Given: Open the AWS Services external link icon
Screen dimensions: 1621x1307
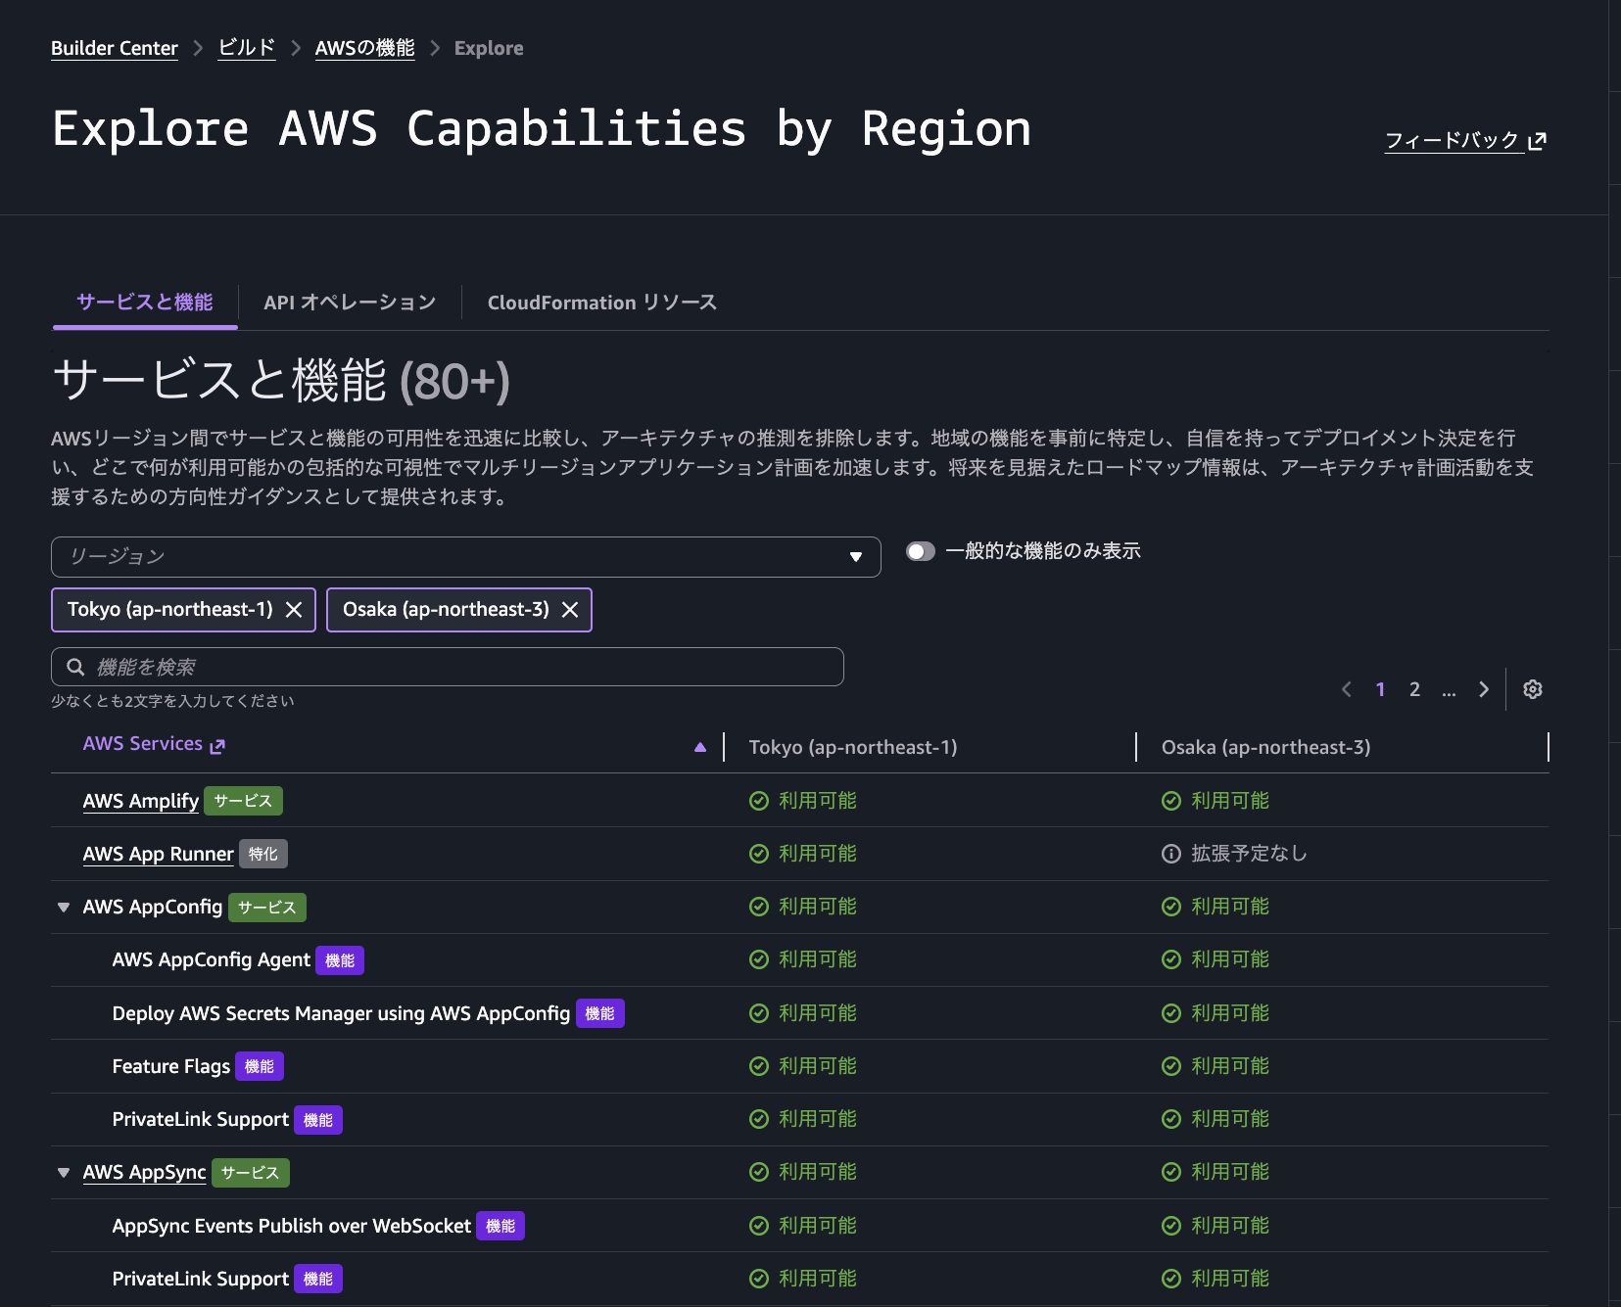Looking at the screenshot, I should tap(217, 744).
